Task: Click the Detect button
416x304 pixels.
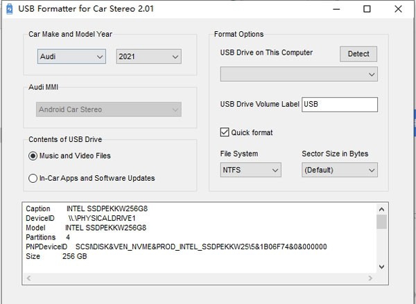Action: 358,54
